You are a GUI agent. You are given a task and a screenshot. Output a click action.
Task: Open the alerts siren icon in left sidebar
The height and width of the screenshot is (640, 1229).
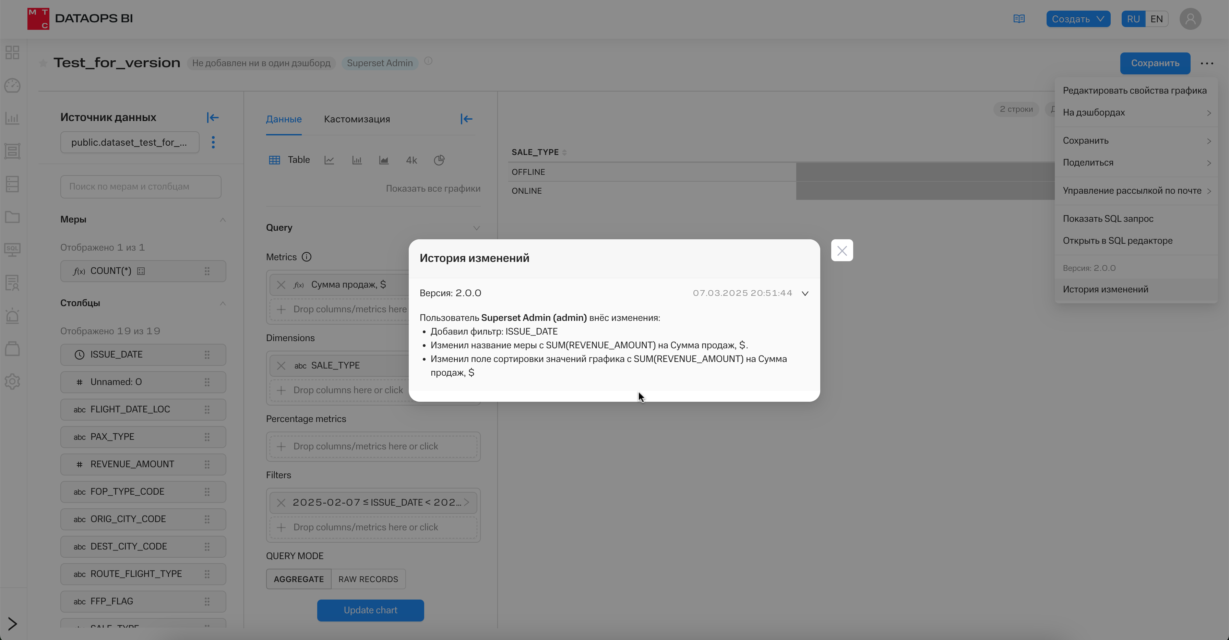pyautogui.click(x=12, y=316)
